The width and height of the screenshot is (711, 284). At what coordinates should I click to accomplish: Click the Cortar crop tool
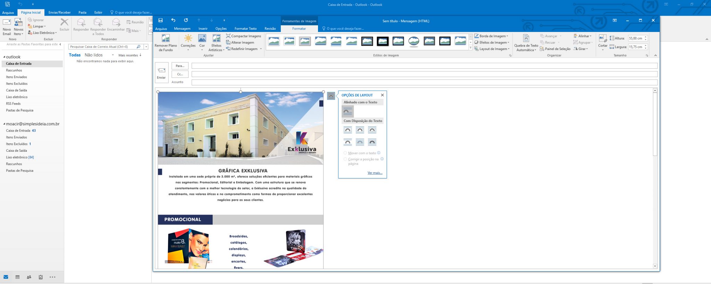603,43
